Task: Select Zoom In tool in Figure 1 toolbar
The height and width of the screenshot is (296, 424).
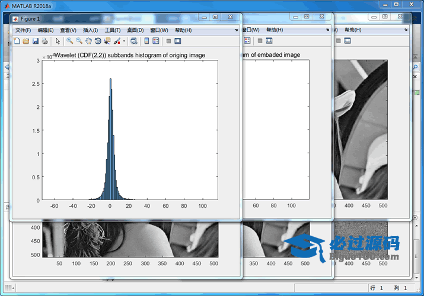Action: (x=69, y=41)
